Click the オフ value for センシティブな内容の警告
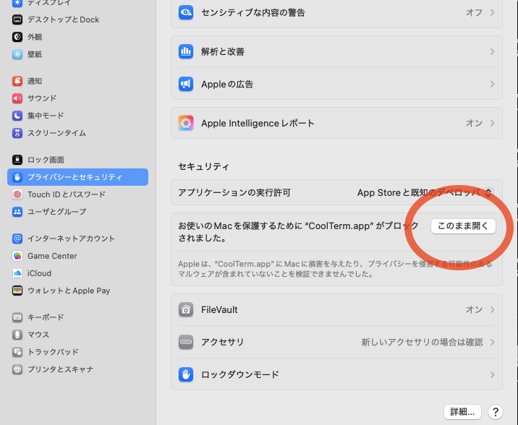Screen dimensions: 518x425 [474, 12]
